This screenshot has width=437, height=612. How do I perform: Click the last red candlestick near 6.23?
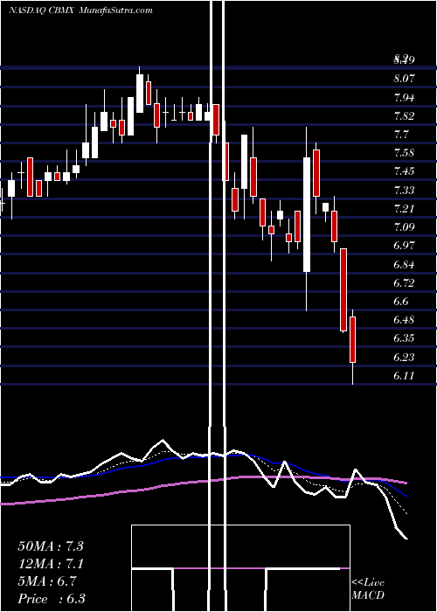coord(353,339)
